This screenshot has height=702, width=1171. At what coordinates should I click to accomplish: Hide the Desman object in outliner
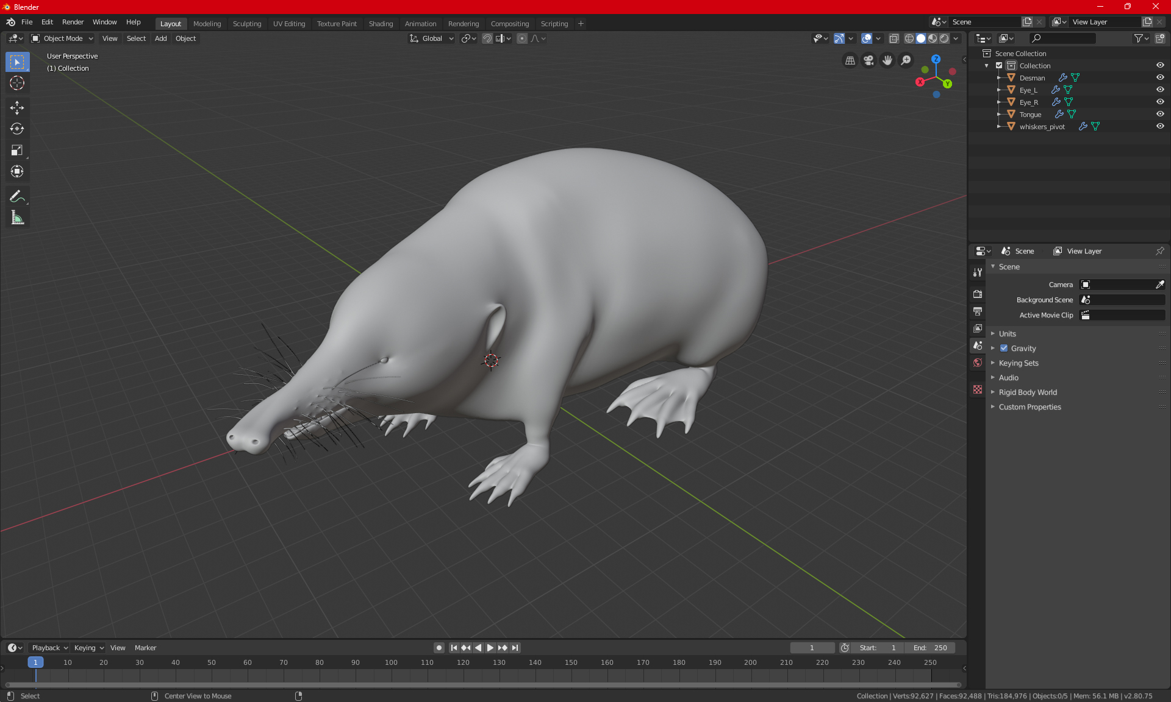[x=1160, y=77]
